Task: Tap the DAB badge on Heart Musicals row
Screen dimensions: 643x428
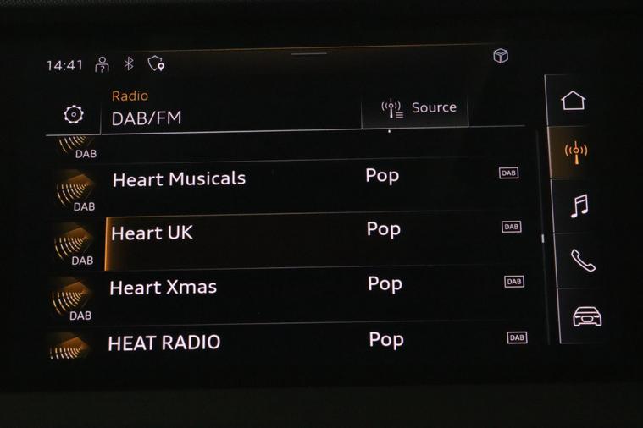Action: click(508, 173)
